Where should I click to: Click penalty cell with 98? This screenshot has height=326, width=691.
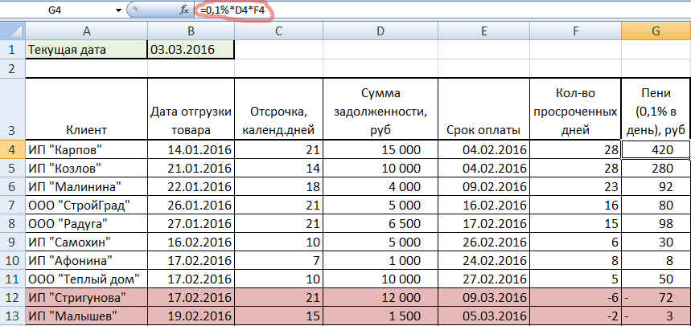(x=656, y=223)
